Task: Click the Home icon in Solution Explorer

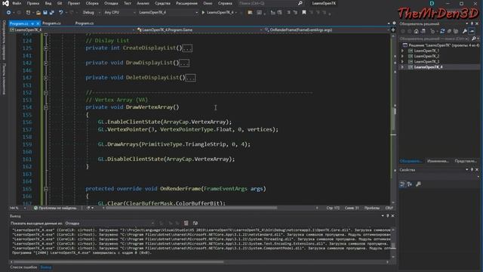Action: tap(416, 31)
